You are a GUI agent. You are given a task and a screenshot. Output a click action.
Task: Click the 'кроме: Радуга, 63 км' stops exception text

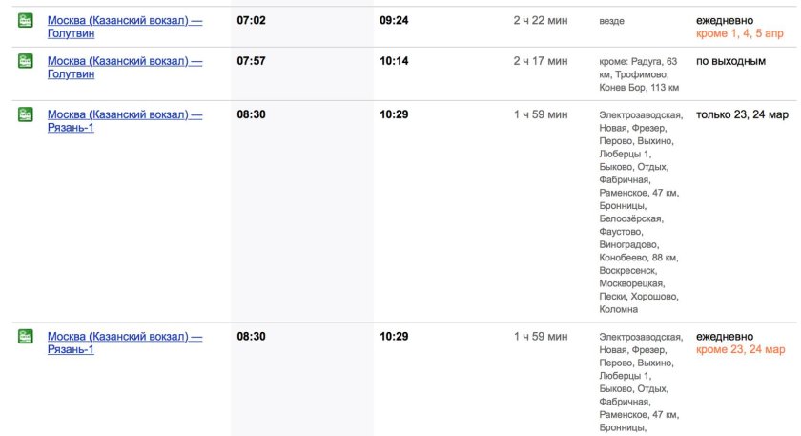[x=638, y=61]
